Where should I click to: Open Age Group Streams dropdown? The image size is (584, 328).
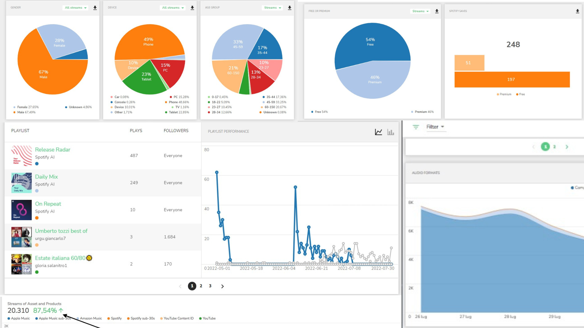pyautogui.click(x=273, y=8)
